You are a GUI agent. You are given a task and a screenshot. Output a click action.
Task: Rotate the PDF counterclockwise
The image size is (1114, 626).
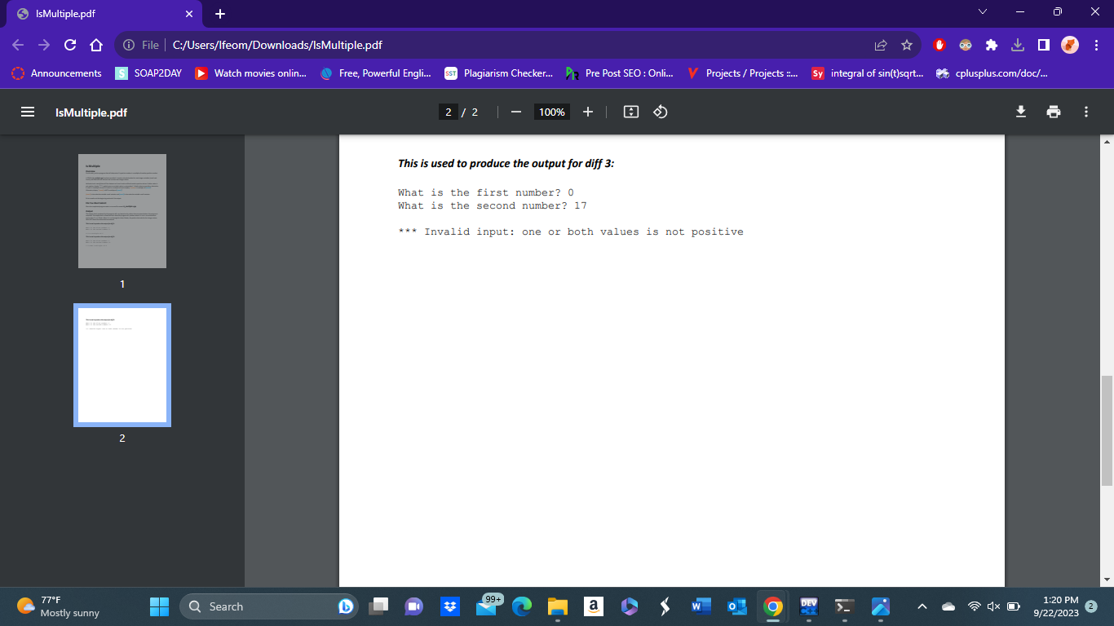(x=660, y=112)
